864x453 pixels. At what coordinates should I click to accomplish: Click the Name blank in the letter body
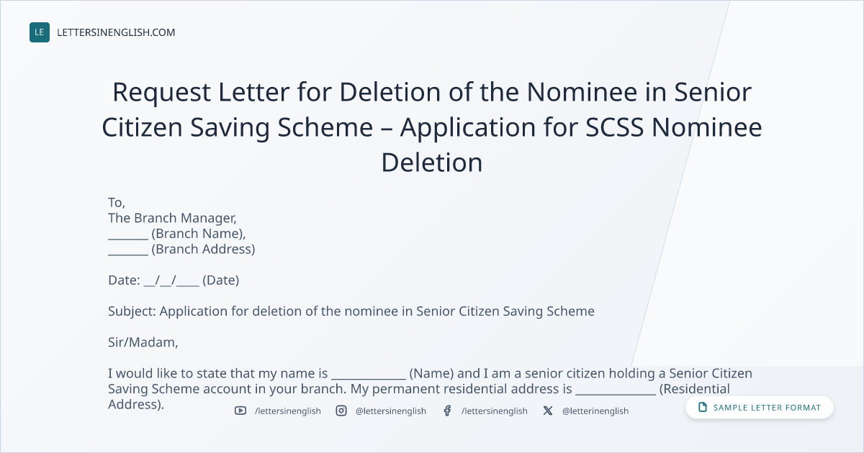pyautogui.click(x=369, y=374)
